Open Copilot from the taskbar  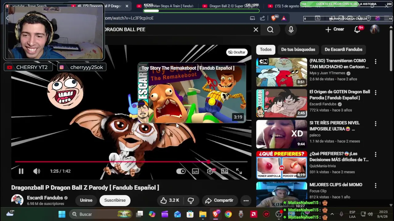tap(152, 214)
